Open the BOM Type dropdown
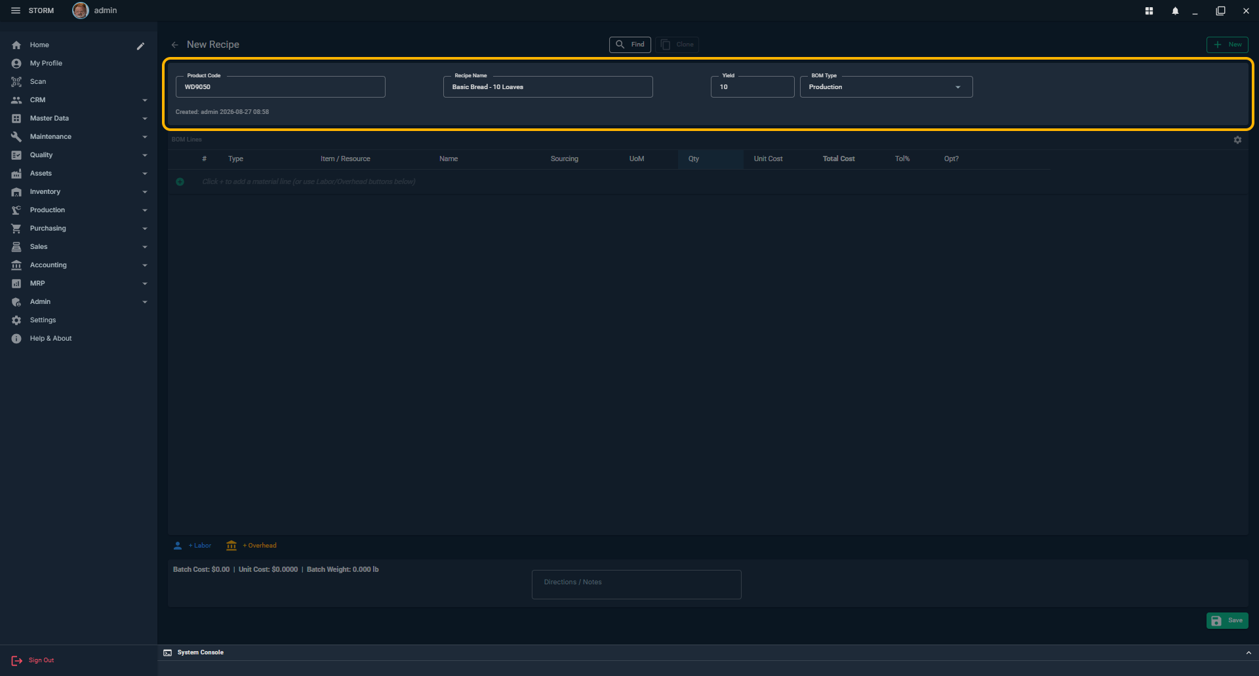Image resolution: width=1259 pixels, height=676 pixels. tap(886, 87)
